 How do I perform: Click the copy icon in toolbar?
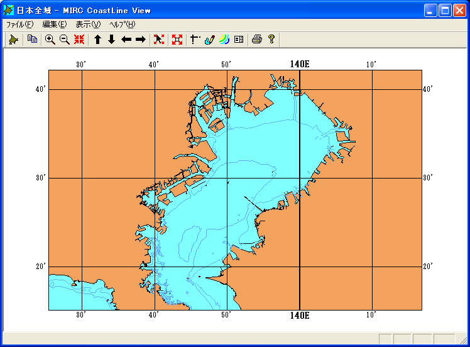pos(32,40)
